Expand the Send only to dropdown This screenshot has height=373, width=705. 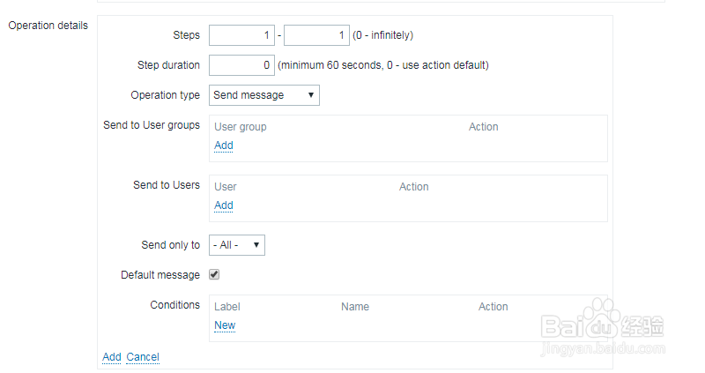click(x=236, y=245)
